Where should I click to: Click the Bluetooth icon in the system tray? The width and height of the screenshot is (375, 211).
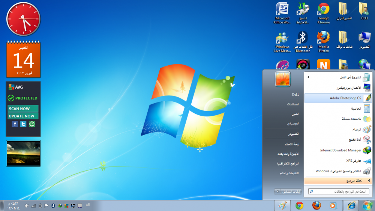click(53, 206)
